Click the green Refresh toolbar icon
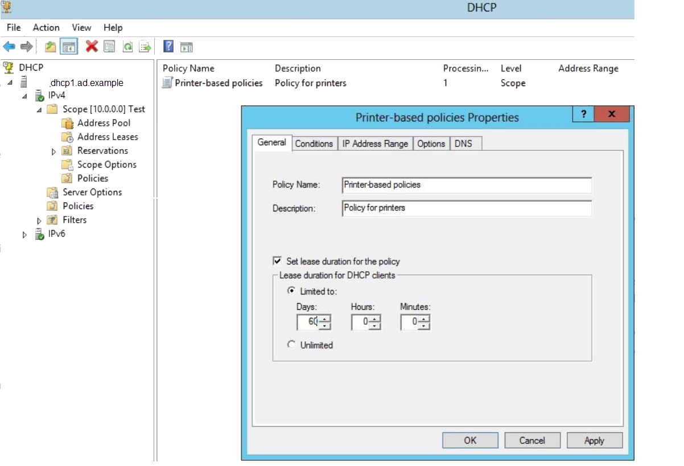This screenshot has height=466, width=684. (128, 47)
